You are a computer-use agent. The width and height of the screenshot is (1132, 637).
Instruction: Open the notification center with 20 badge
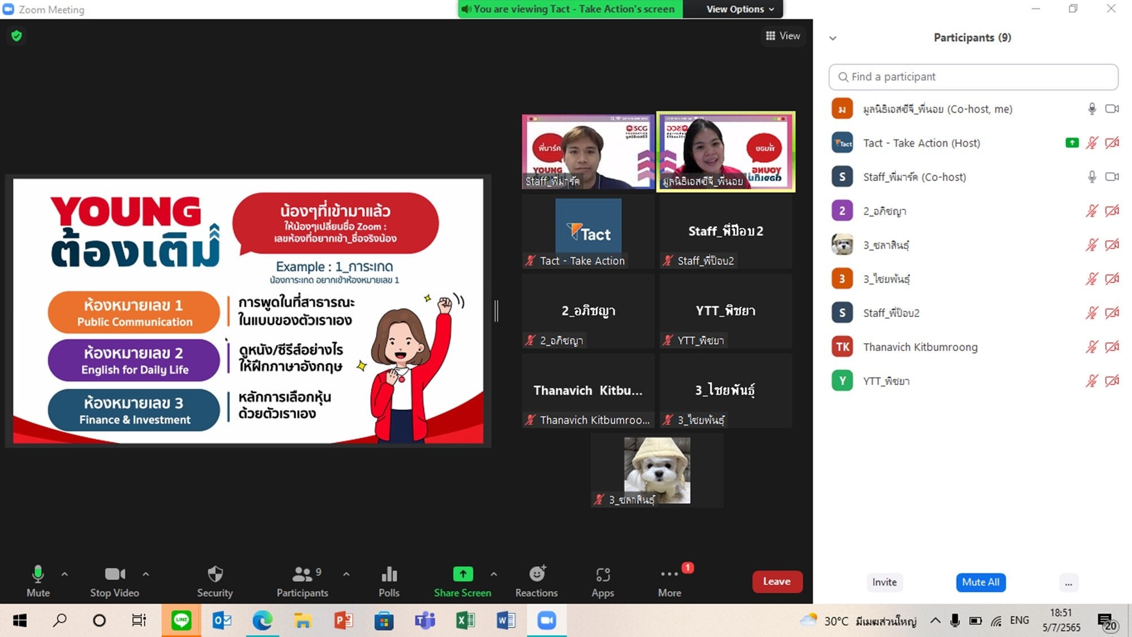1107,622
